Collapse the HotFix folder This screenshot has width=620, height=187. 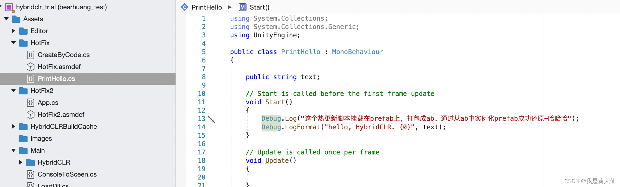(x=13, y=43)
